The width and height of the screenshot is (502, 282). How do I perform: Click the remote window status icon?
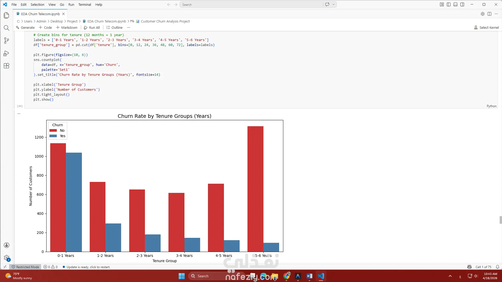click(x=5, y=267)
